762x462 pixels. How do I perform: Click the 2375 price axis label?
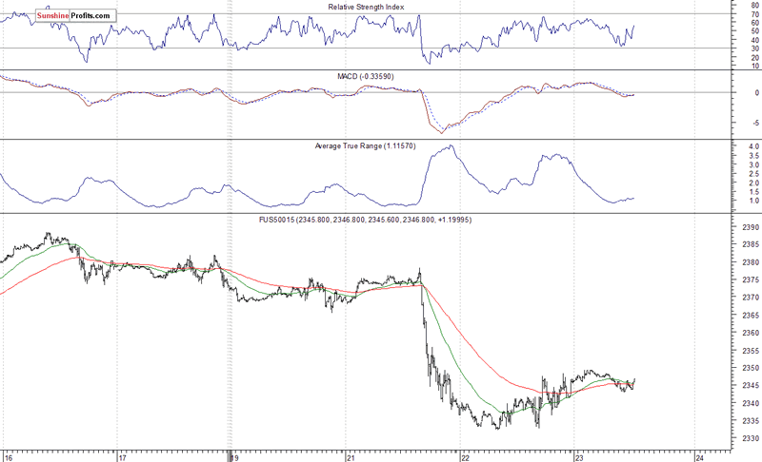coord(749,280)
